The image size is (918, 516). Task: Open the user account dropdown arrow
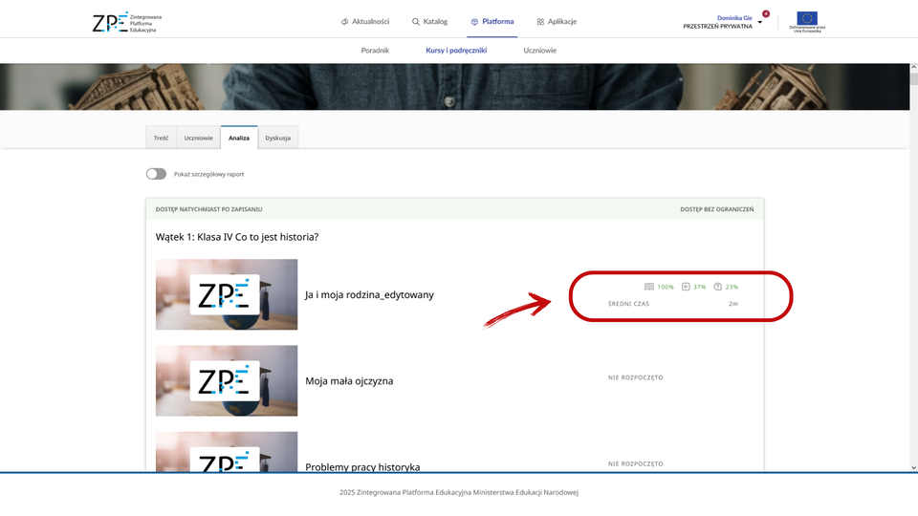pyautogui.click(x=760, y=22)
